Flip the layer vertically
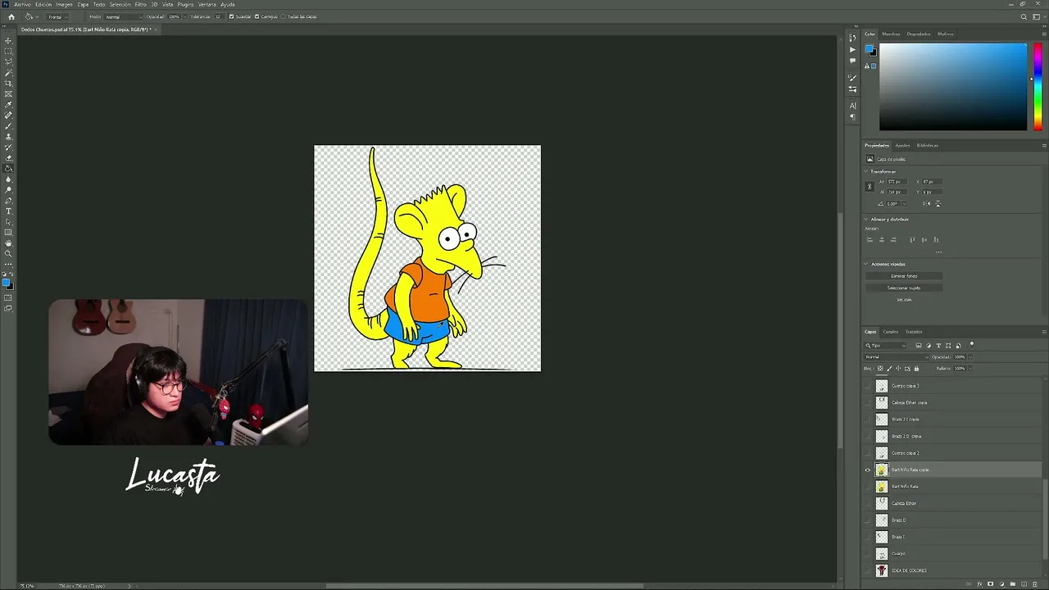The image size is (1049, 590). pyautogui.click(x=938, y=203)
